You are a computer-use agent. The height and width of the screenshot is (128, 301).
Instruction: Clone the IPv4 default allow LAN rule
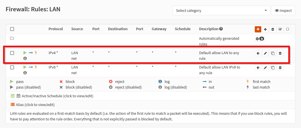(273, 53)
